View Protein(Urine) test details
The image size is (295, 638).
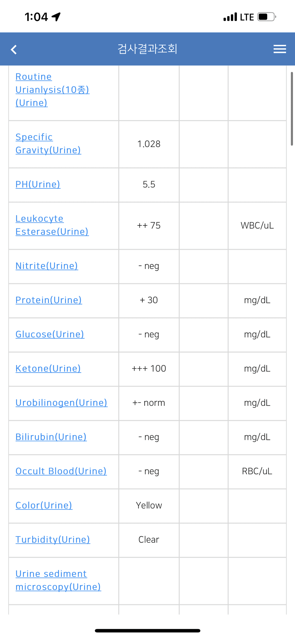49,300
